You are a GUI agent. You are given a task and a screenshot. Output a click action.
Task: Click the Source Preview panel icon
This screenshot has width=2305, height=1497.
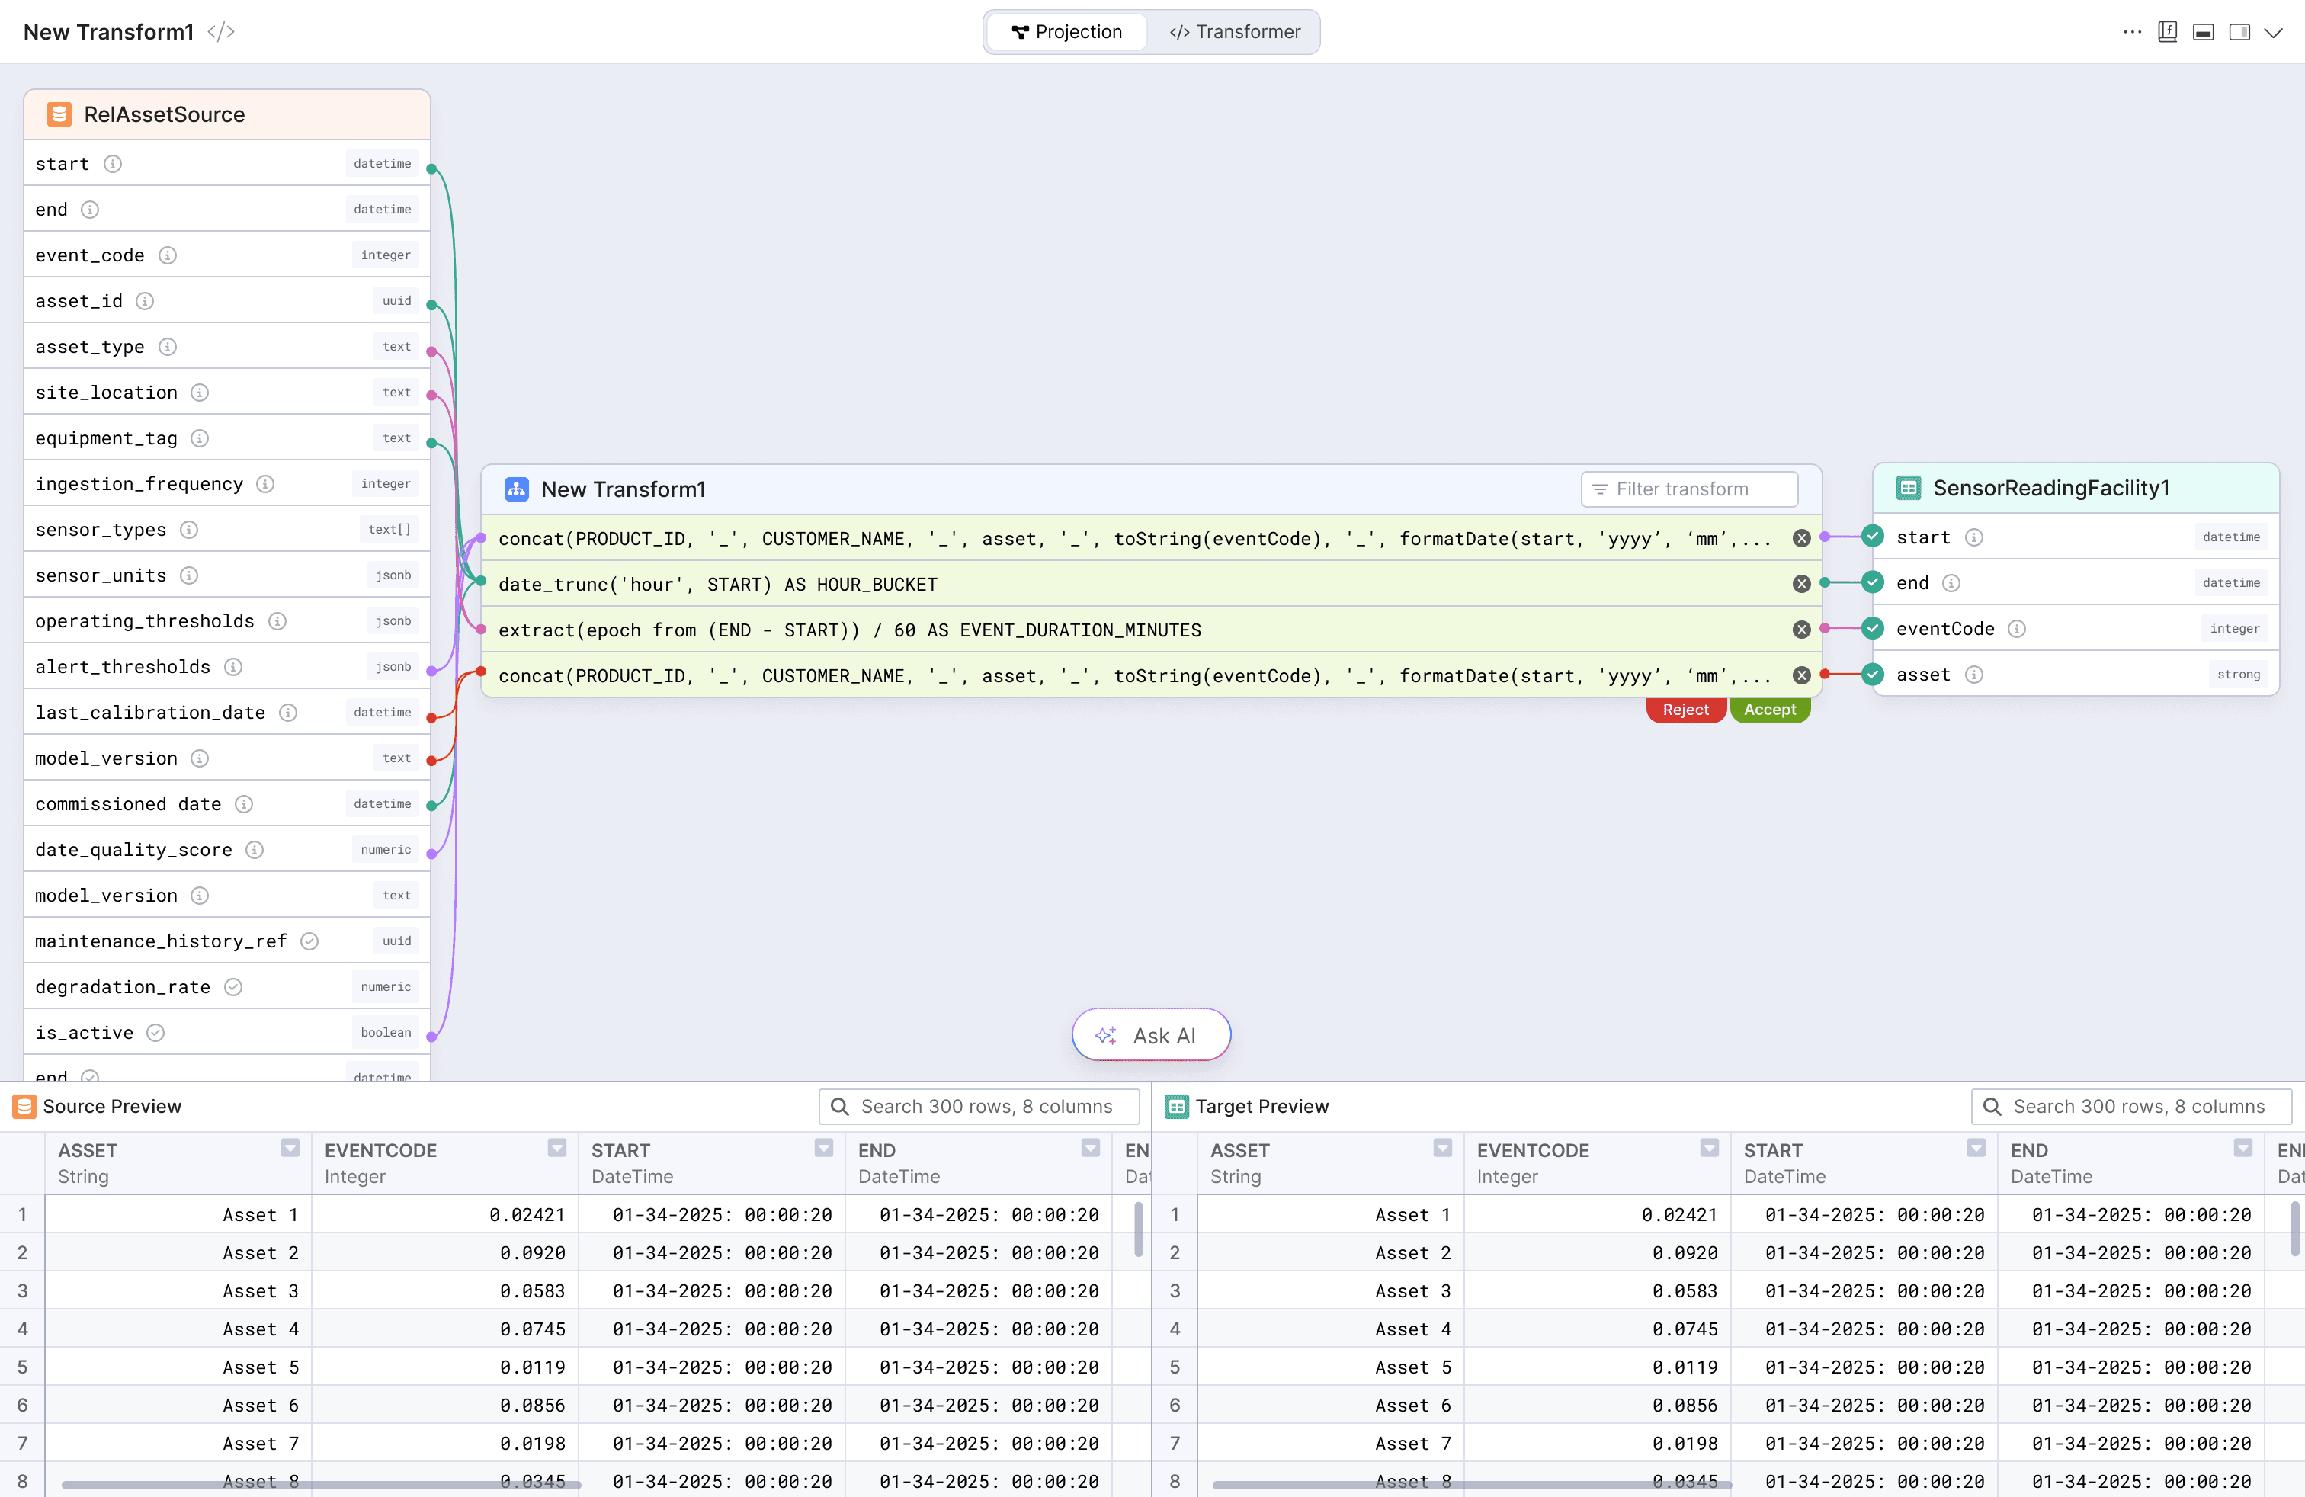pyautogui.click(x=24, y=1106)
